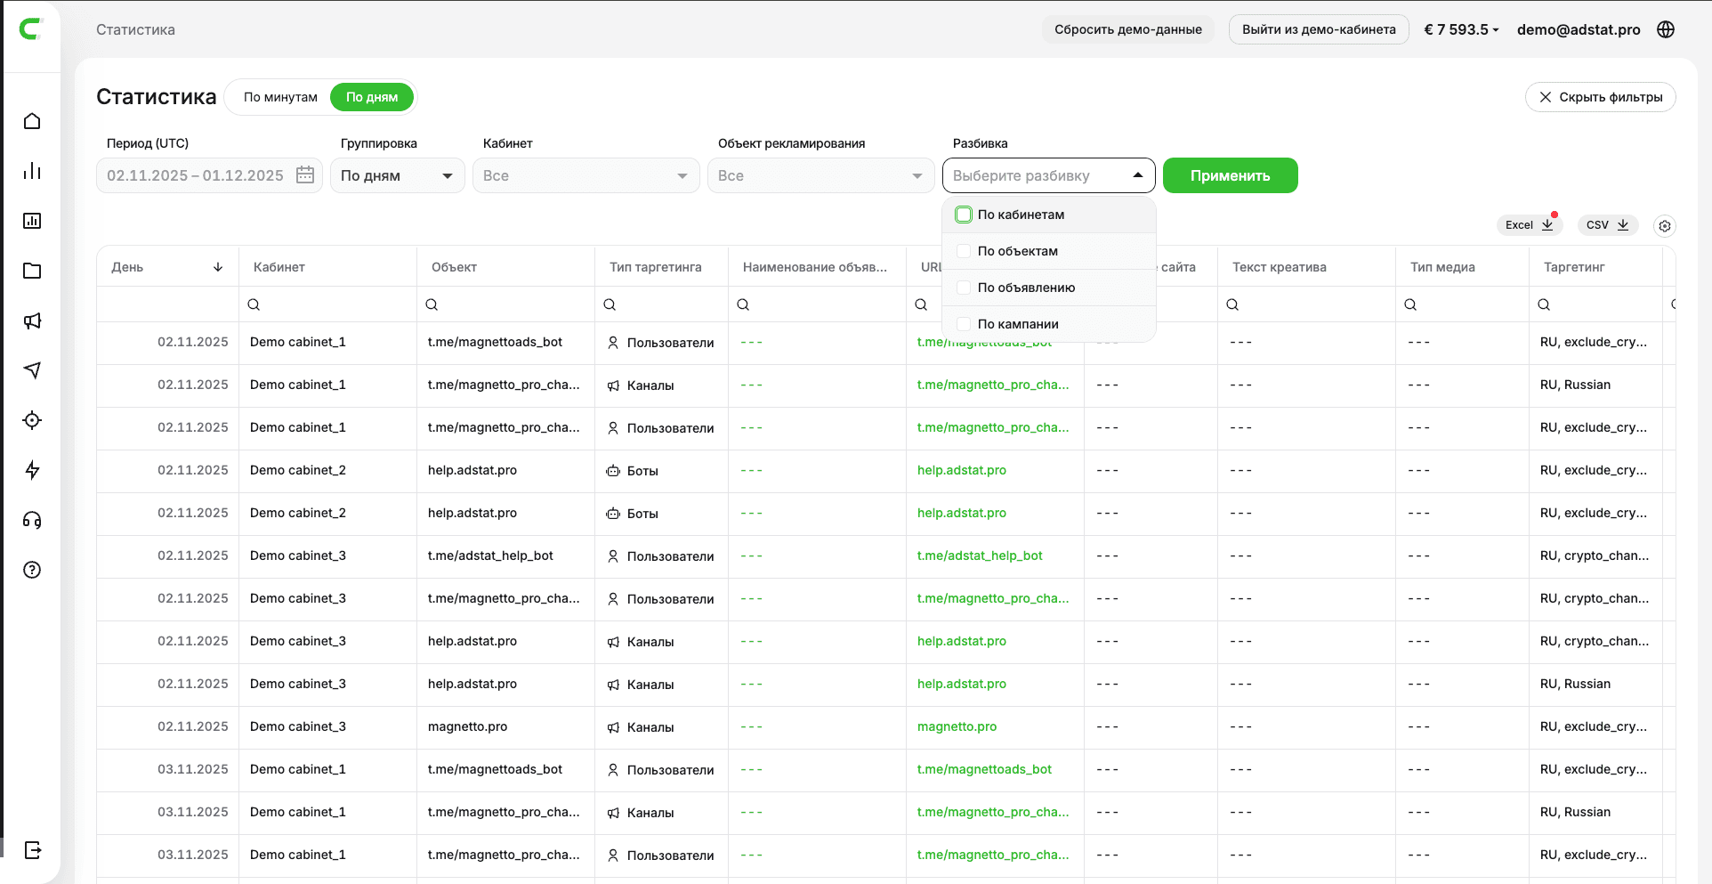1712x884 pixels.
Task: Click the logout icon at sidebar bottom
Action: pos(32,849)
